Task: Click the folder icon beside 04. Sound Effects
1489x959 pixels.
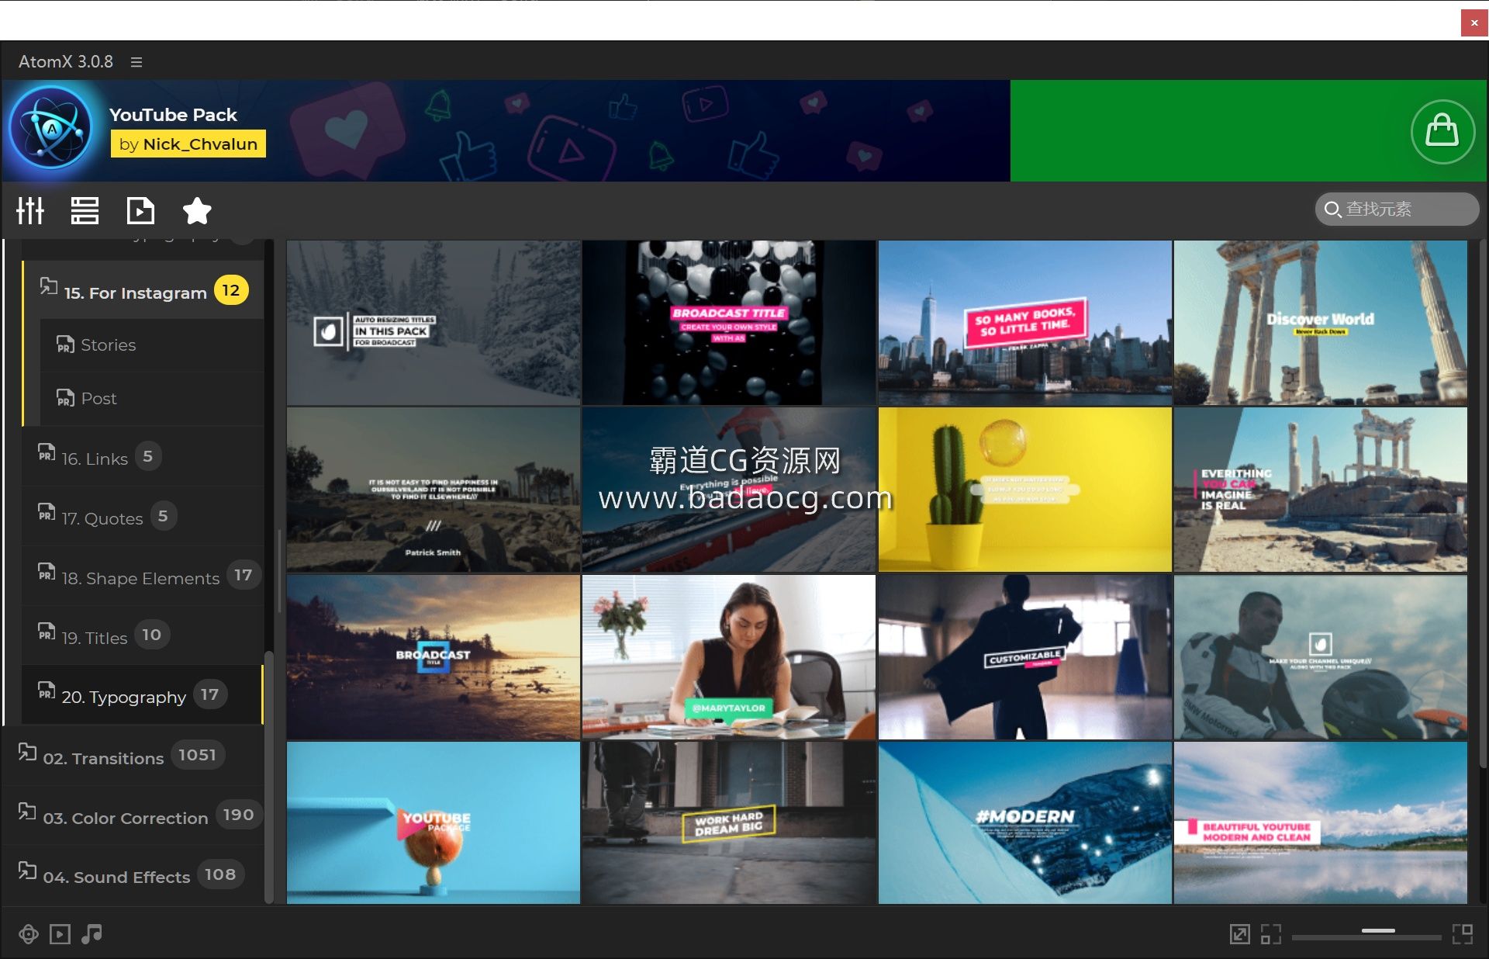Action: [x=27, y=871]
